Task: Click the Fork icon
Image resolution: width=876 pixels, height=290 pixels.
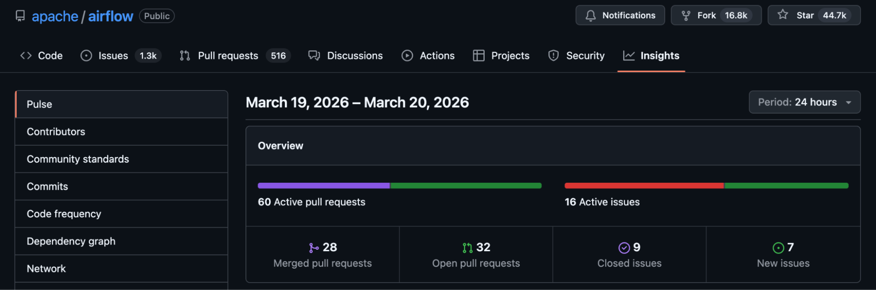Action: [686, 16]
